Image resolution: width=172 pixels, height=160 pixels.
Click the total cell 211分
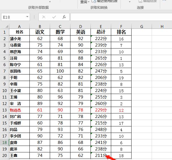point(101,155)
